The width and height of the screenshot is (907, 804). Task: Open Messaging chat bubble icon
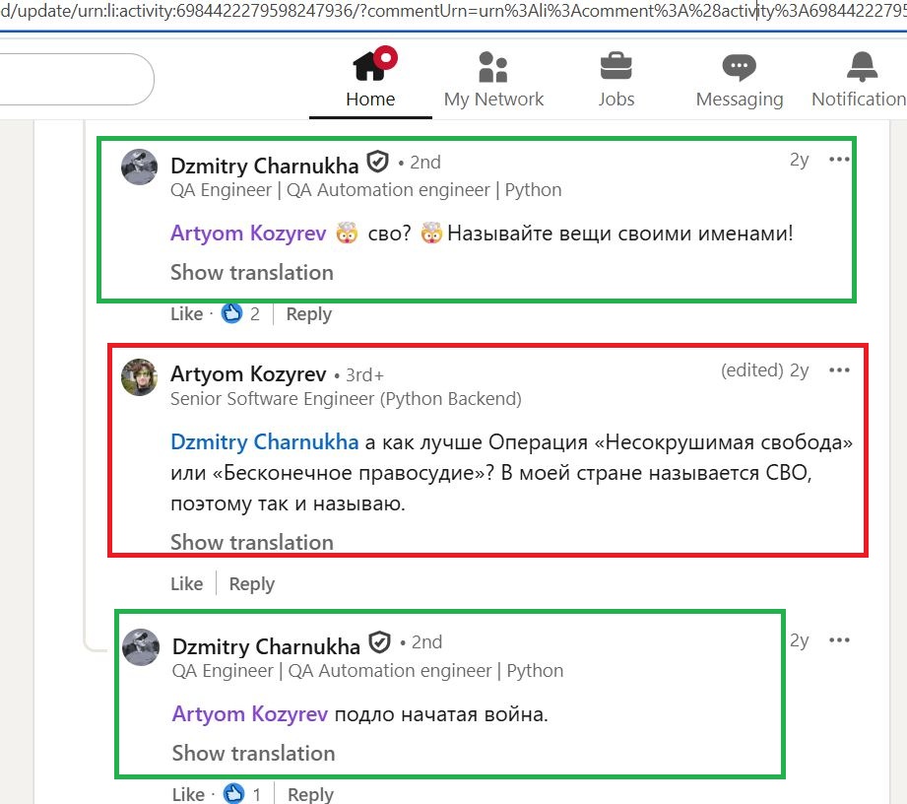coord(739,67)
